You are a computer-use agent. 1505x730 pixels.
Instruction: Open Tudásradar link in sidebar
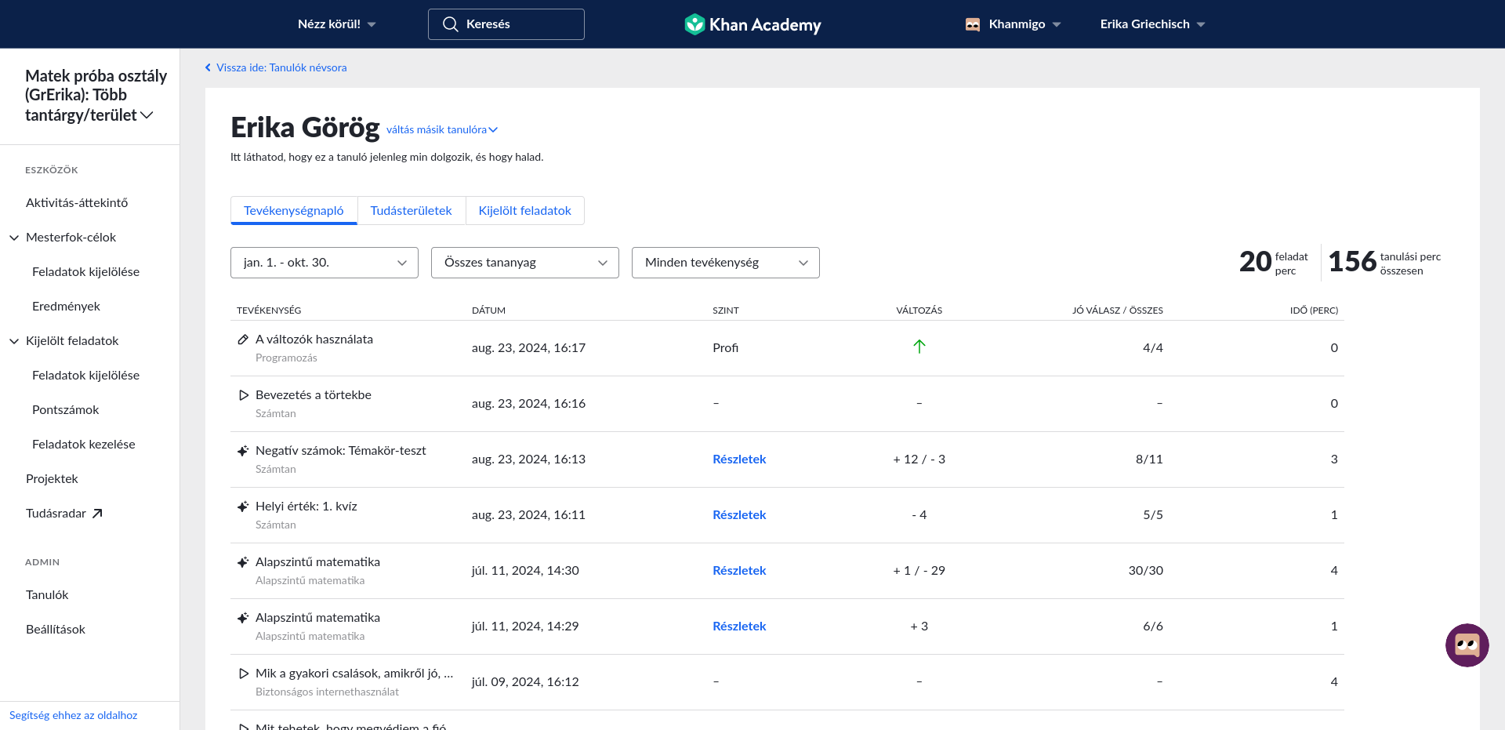point(56,513)
